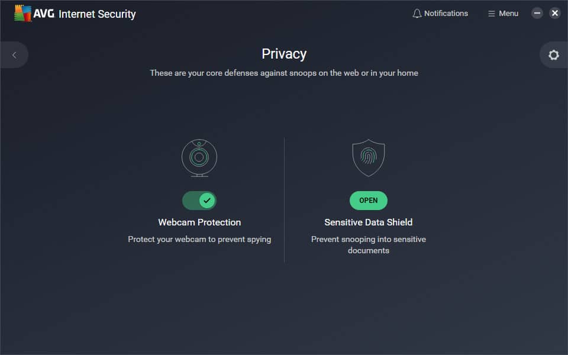This screenshot has width=568, height=355.
Task: Click the webcam illustration icon
Action: coord(199,158)
